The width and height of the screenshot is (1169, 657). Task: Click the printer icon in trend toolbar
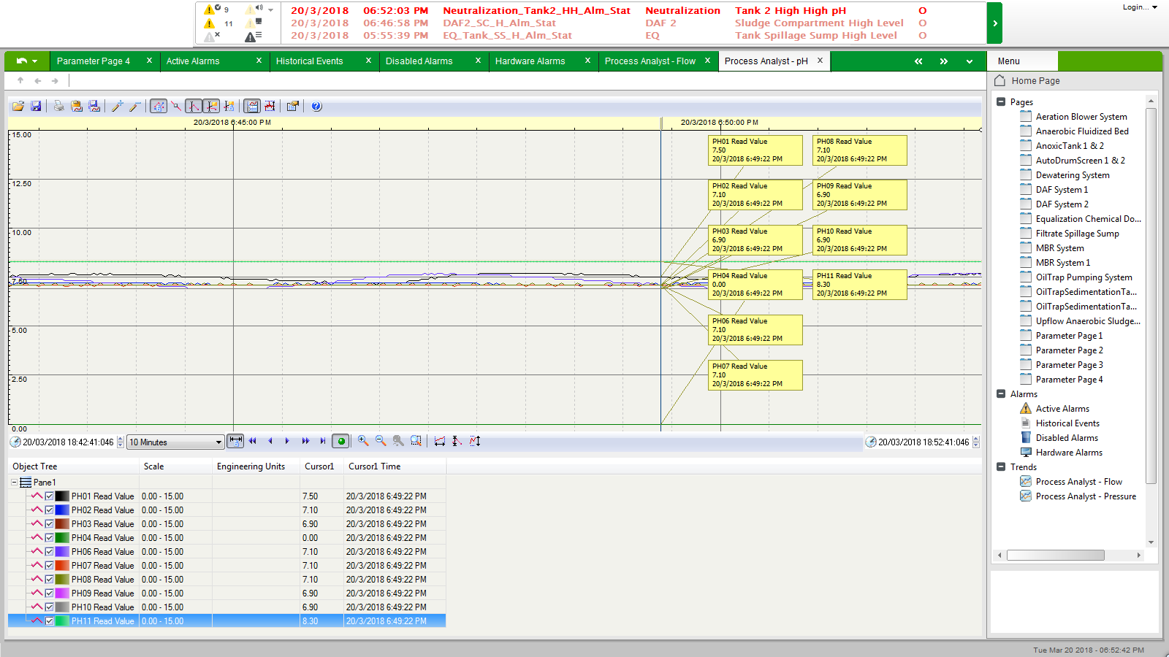click(x=59, y=107)
